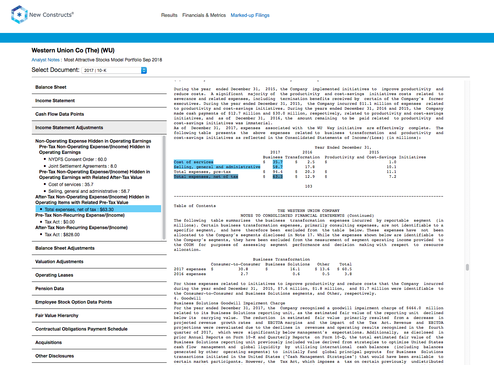
Task: Select Tax Act : $0.00 item
Action: (x=60, y=222)
